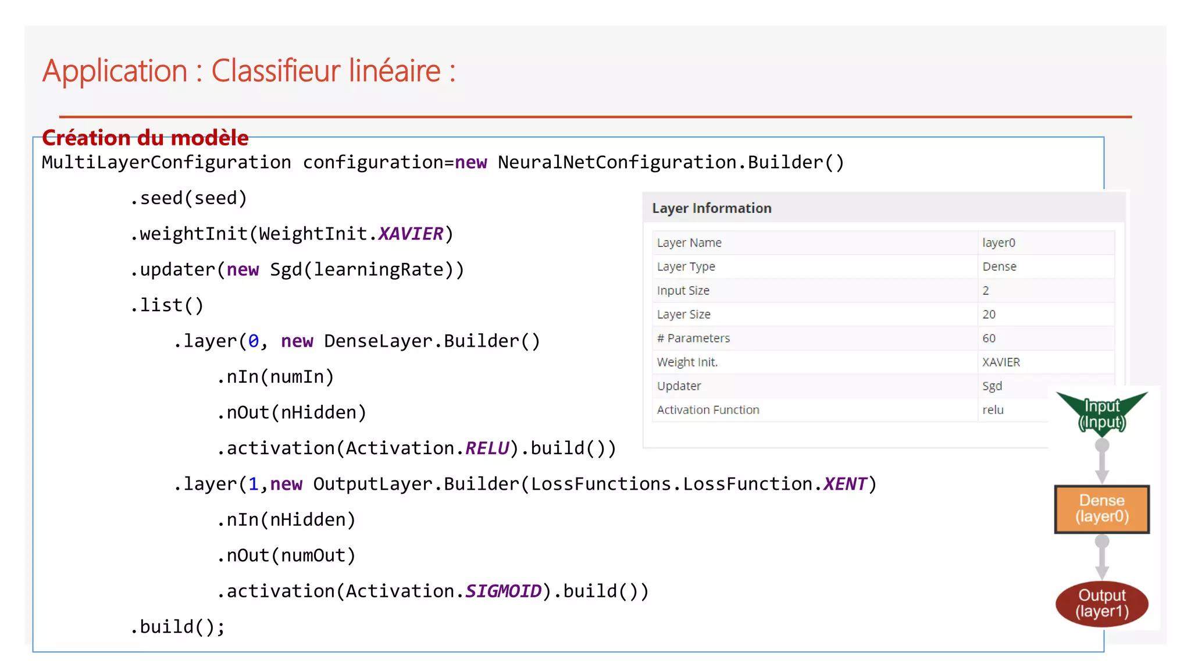Screen dimensions: 1191x670
Task: Click the final '.build();' code line
Action: pos(178,627)
